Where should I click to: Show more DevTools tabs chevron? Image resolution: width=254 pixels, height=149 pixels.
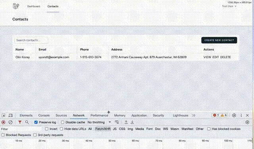click(194, 115)
